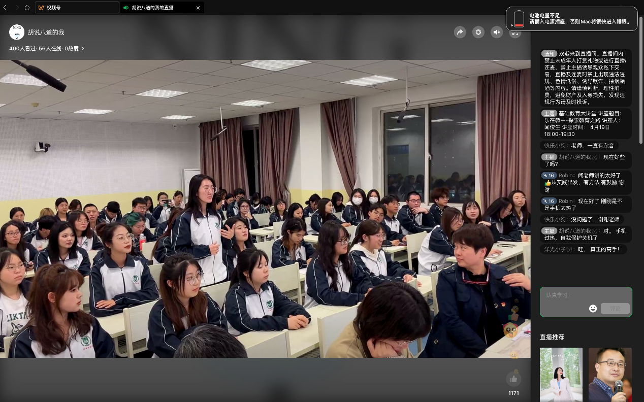Click the host message 手机过热，自我保护关机了
644x402 pixels.
(586, 234)
